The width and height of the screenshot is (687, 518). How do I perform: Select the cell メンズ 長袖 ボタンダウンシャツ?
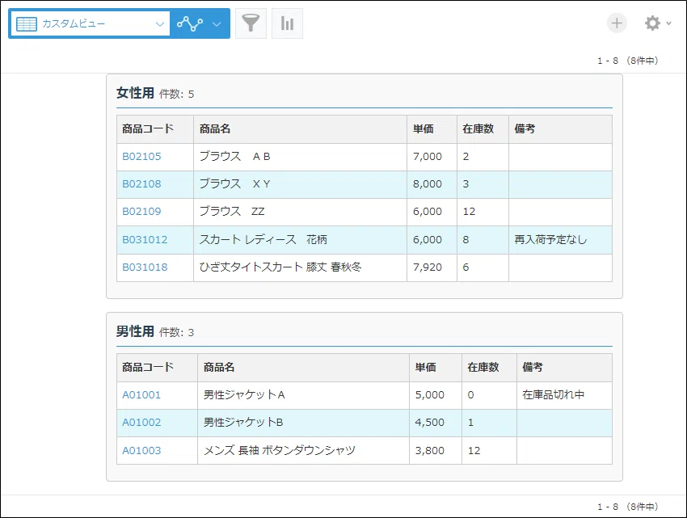303,450
